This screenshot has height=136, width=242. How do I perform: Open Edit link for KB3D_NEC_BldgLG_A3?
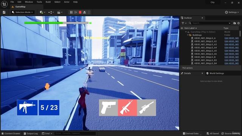point(231,45)
